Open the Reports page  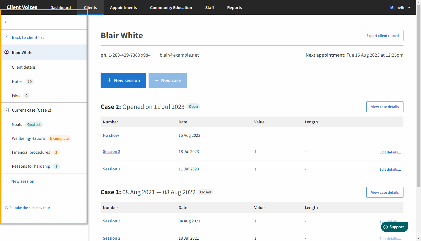click(235, 7)
